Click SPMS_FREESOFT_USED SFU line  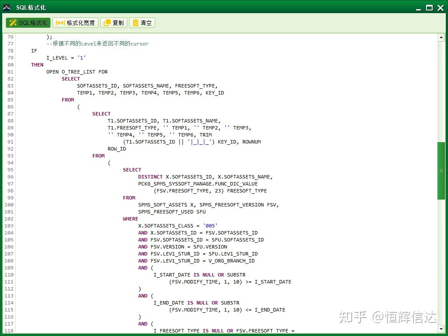tap(172, 212)
